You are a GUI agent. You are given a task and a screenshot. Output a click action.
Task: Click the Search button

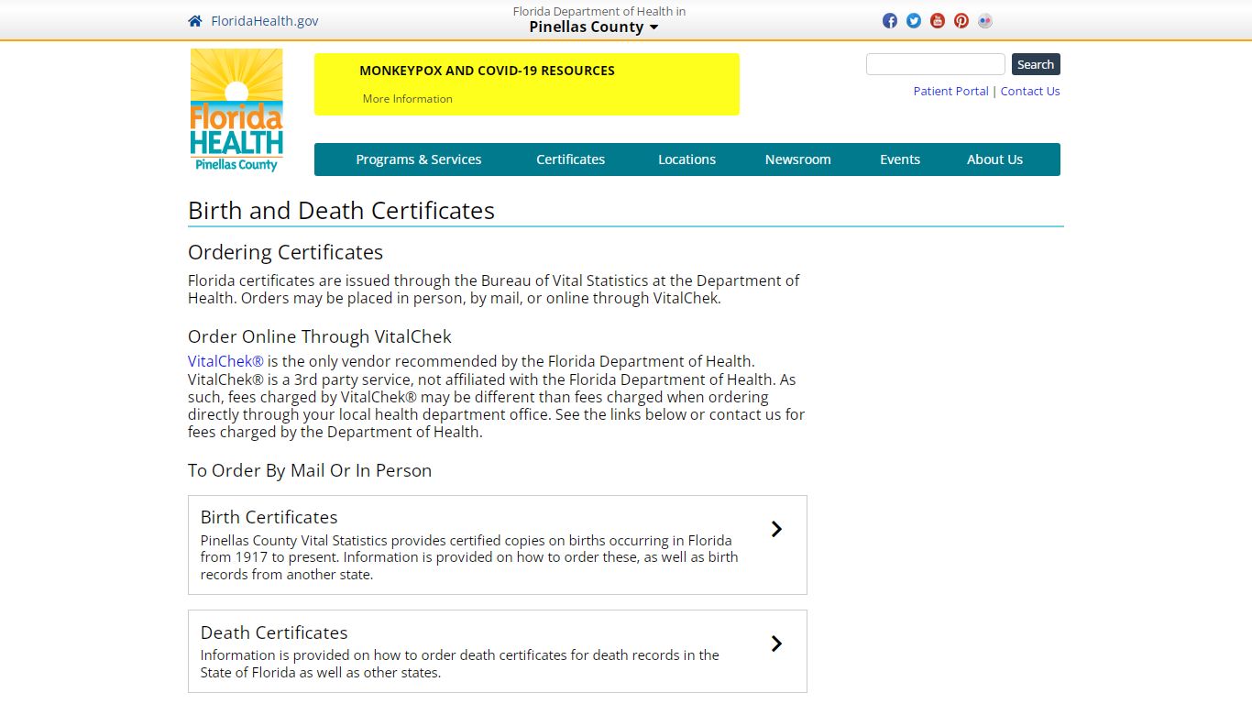1036,64
